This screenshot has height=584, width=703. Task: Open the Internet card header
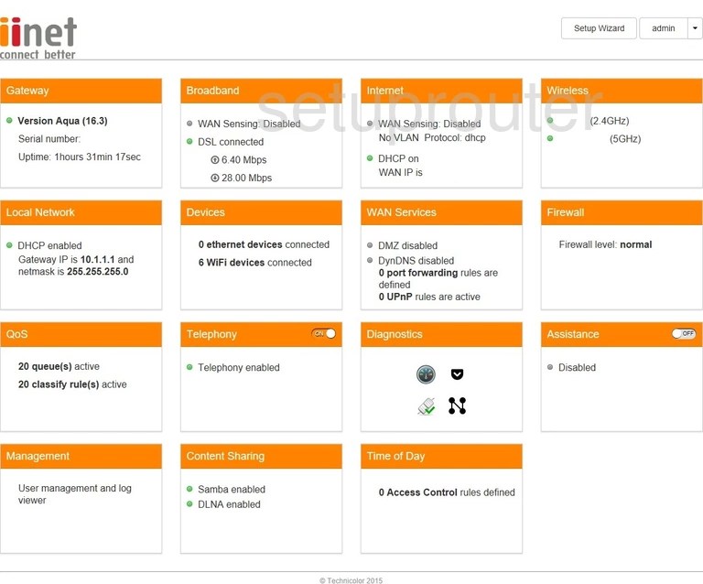[x=441, y=91]
